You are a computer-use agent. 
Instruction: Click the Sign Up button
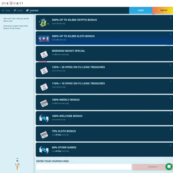point(163,10)
